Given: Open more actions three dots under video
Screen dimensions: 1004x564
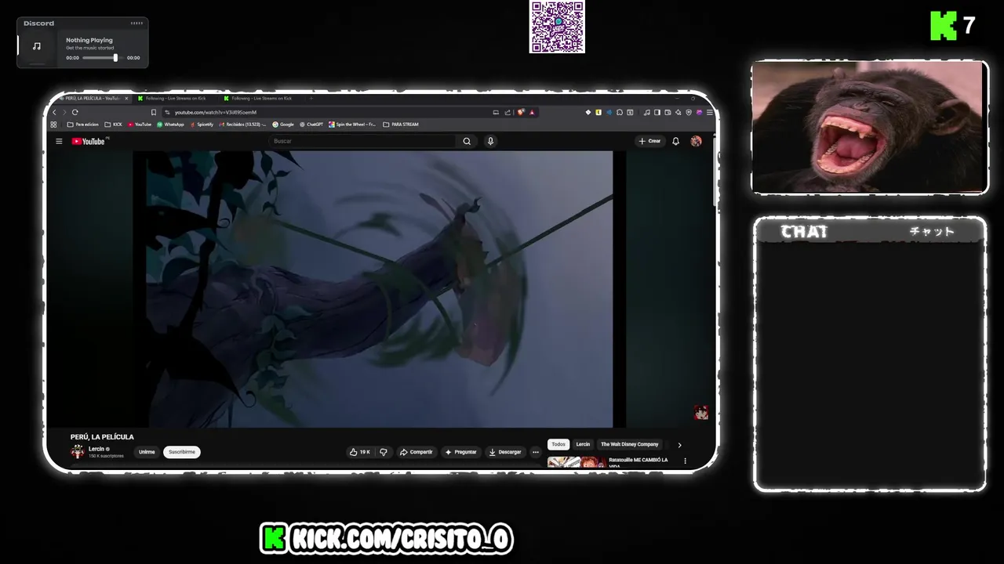Looking at the screenshot, I should (536, 452).
